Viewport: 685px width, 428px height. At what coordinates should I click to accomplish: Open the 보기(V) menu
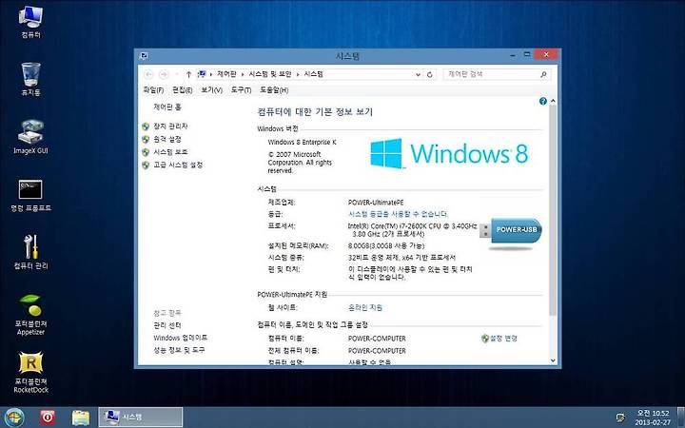tap(212, 90)
